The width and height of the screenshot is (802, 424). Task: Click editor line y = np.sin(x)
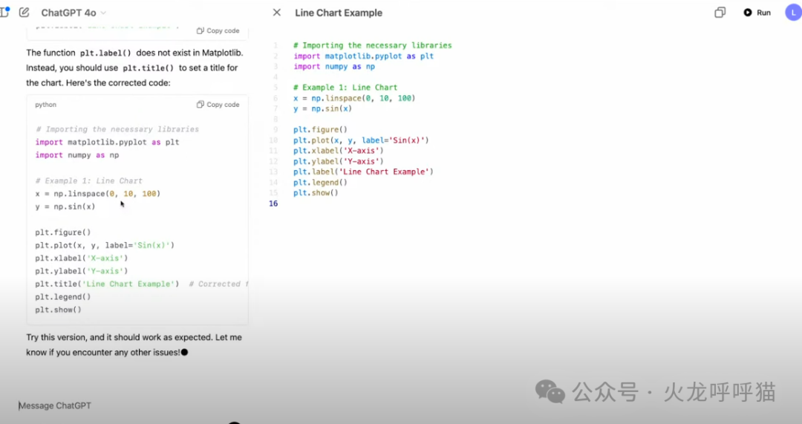tap(322, 108)
